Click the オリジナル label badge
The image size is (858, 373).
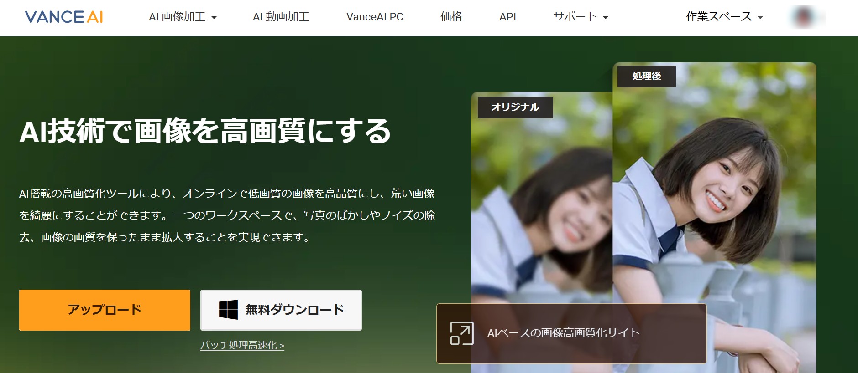click(515, 107)
